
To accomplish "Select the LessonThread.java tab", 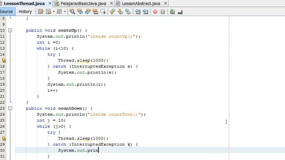I will (x=24, y=4).
